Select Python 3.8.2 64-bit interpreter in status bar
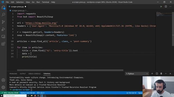The height and width of the screenshot is (97, 174). coord(28,93)
